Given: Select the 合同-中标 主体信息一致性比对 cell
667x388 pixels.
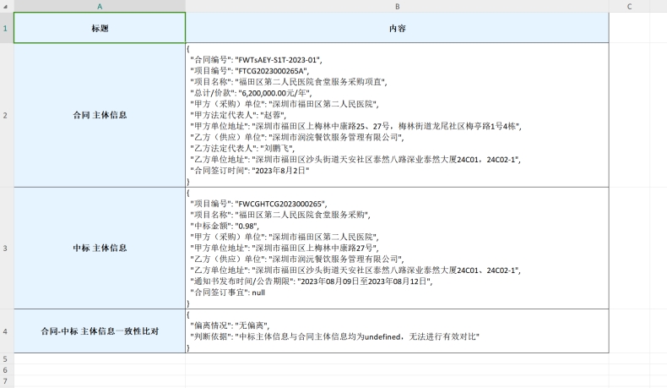Looking at the screenshot, I should [100, 331].
